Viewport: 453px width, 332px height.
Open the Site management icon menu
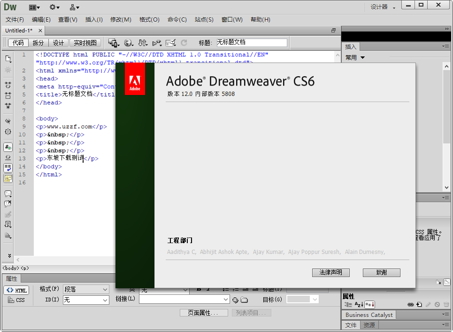[x=75, y=7]
